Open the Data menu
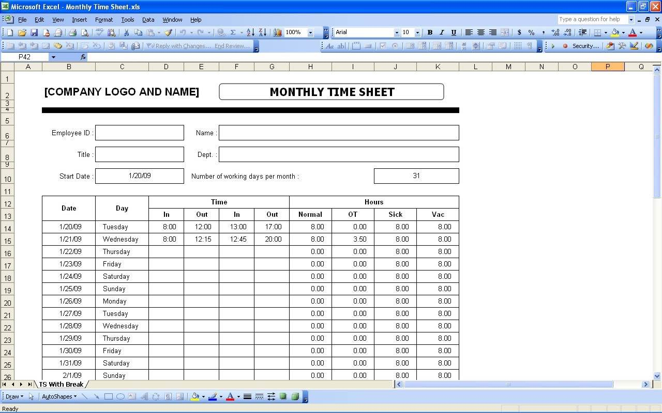The image size is (662, 413). tap(148, 20)
